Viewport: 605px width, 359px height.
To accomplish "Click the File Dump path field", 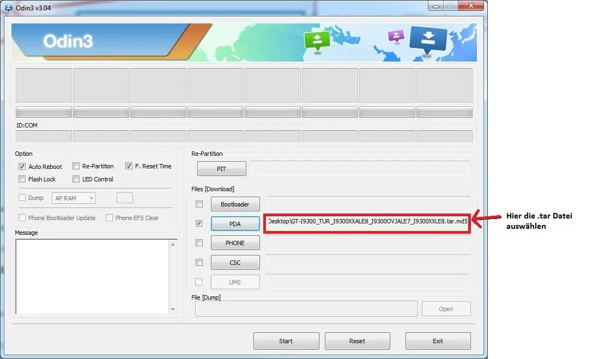I will tap(306, 309).
